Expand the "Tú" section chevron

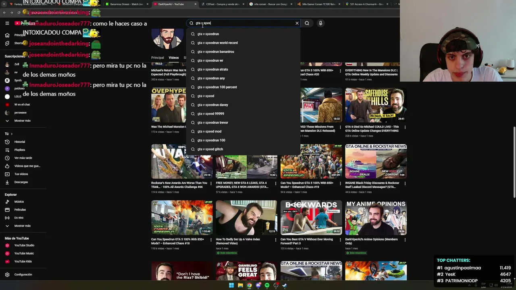click(x=11, y=134)
